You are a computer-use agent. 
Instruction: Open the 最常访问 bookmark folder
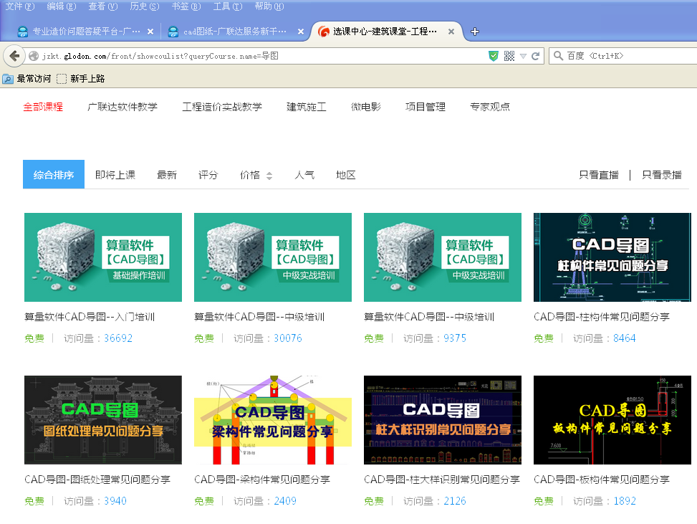click(x=27, y=79)
